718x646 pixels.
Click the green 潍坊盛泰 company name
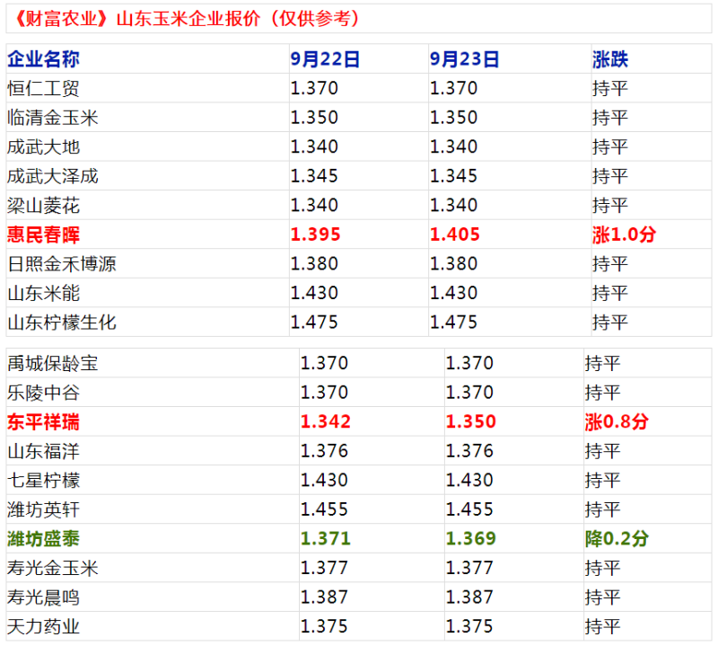(x=43, y=539)
